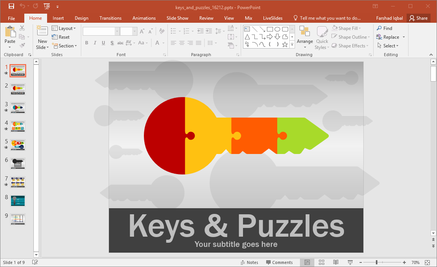Click the zoom slider handle
The width and height of the screenshot is (437, 267).
point(377,262)
